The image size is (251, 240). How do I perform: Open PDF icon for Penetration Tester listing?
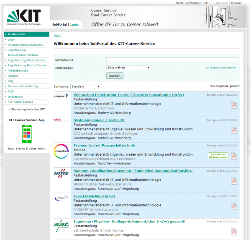(x=234, y=105)
